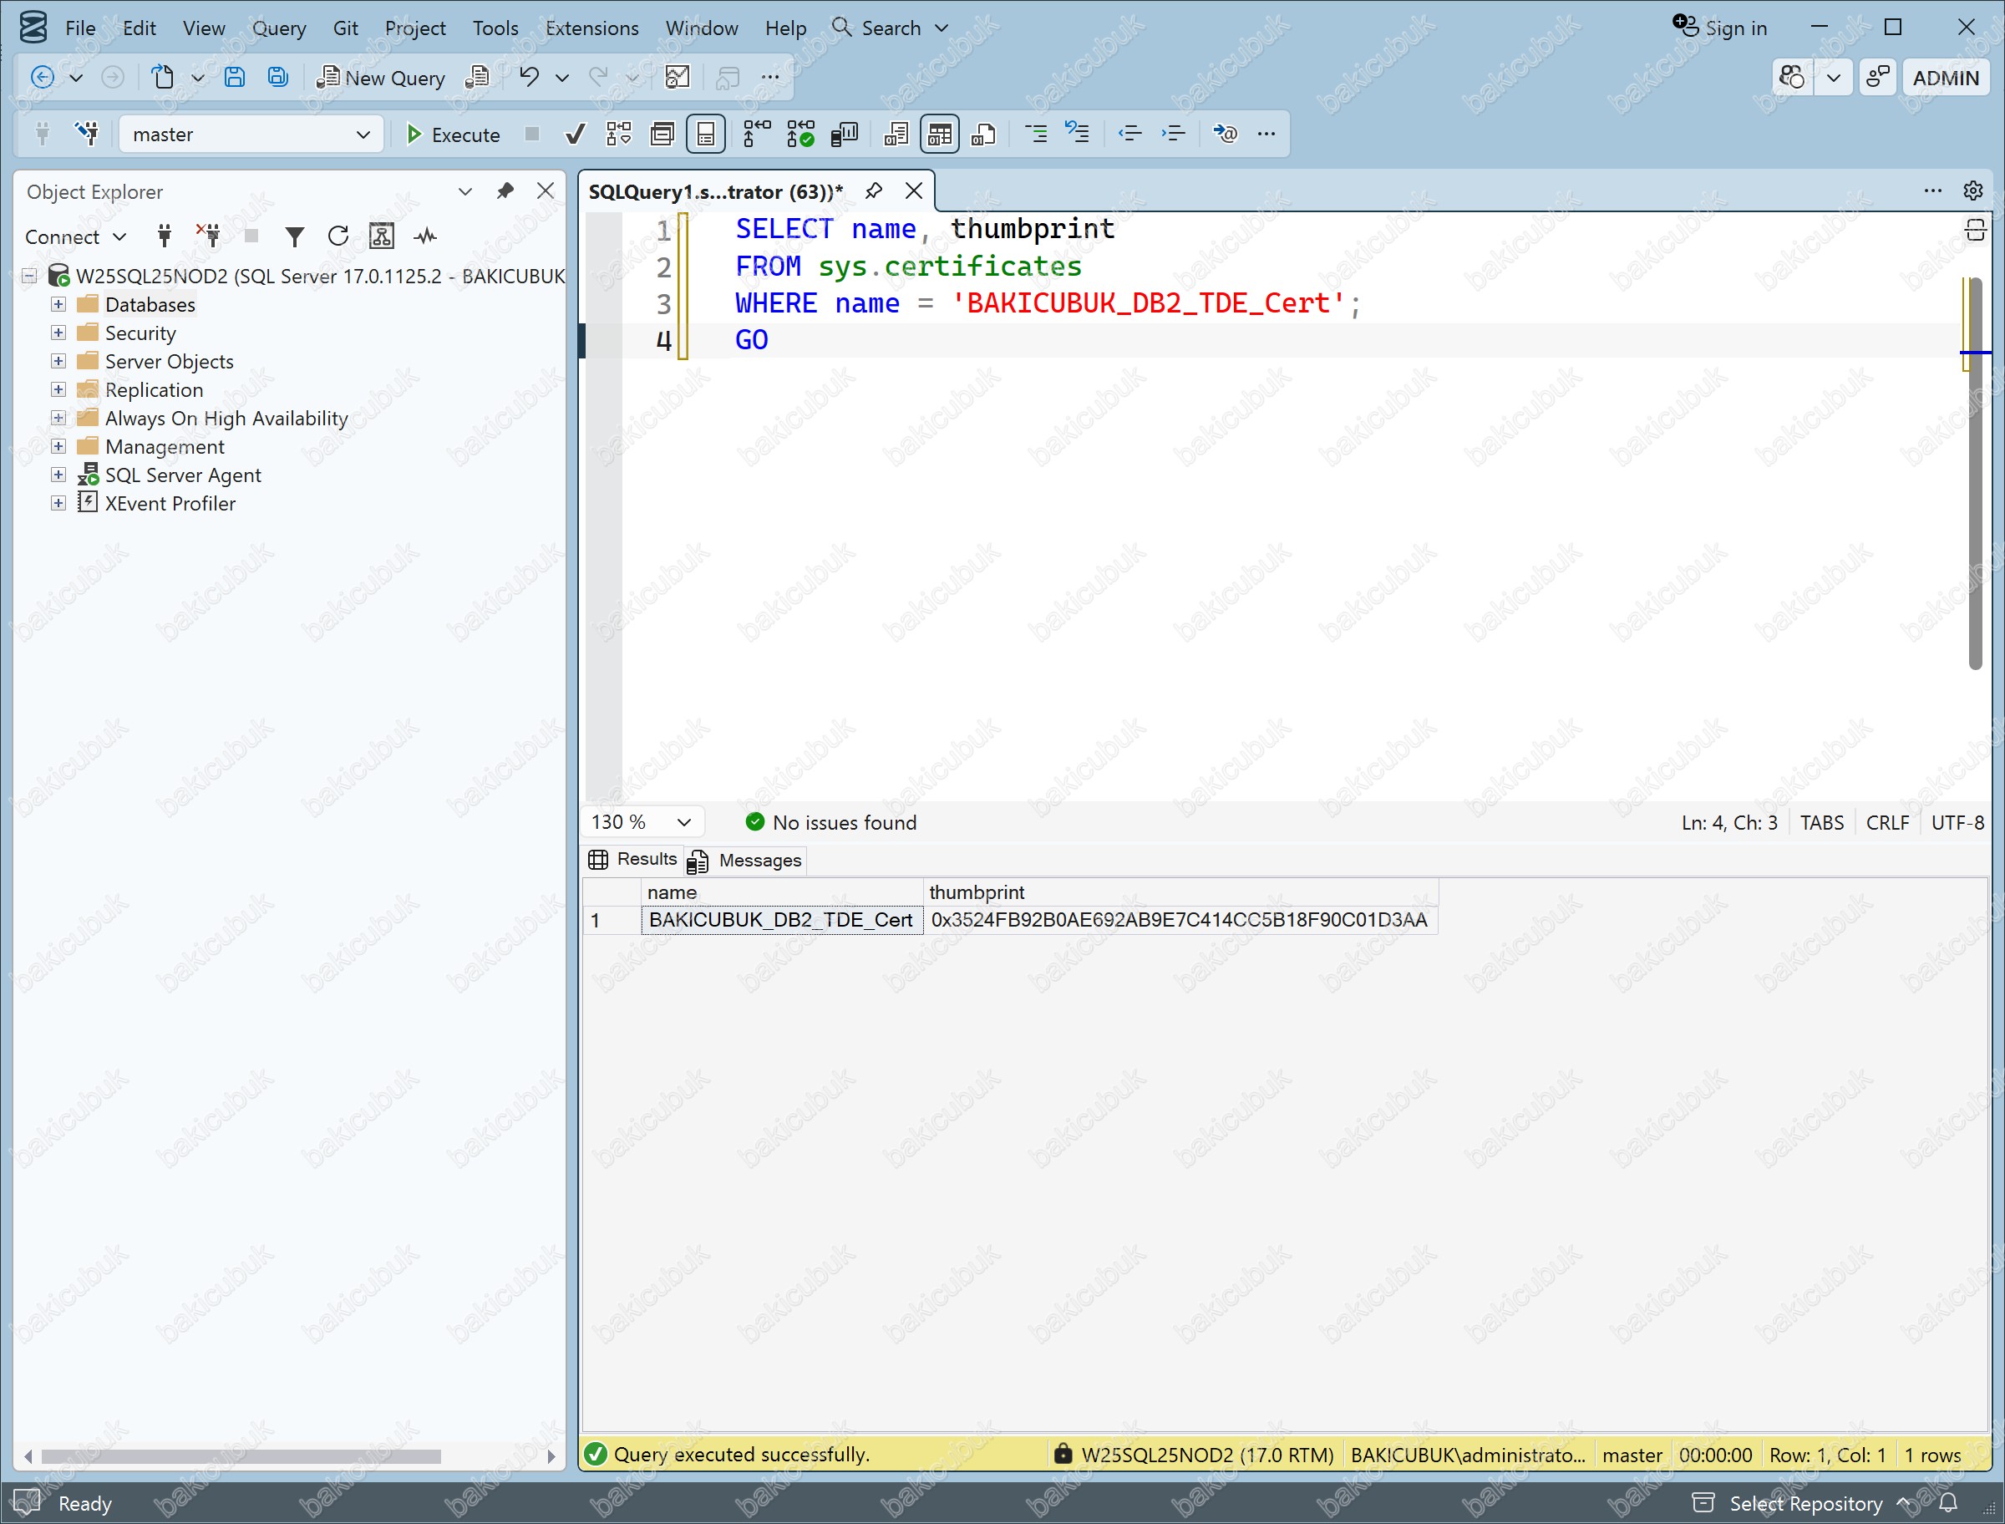This screenshot has width=2005, height=1524.
Task: Expand the SQL Server Agent node
Action: tap(58, 475)
